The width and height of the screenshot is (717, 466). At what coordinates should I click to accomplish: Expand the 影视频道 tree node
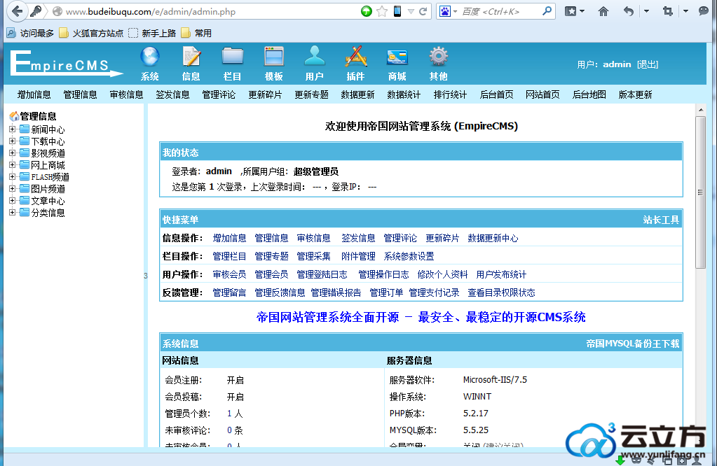coord(13,153)
